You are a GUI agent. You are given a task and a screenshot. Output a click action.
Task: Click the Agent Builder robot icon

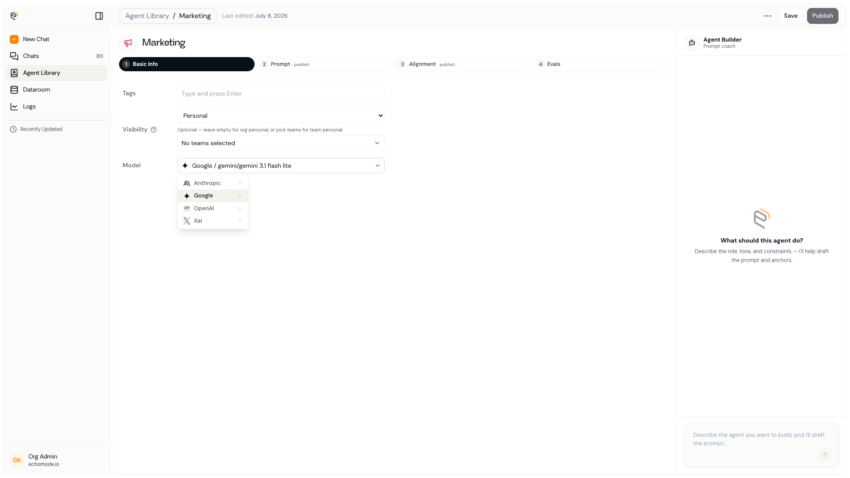[x=692, y=43]
